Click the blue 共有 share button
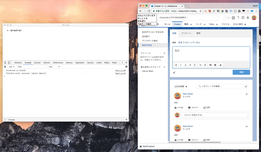 pos(241,72)
